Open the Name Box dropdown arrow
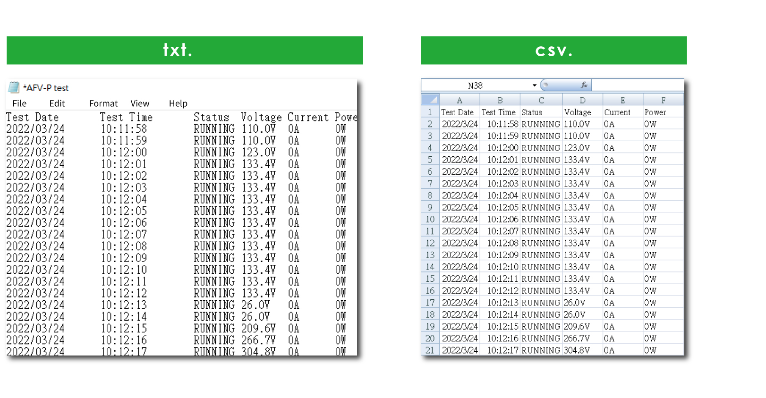This screenshot has width=766, height=398. pos(534,85)
